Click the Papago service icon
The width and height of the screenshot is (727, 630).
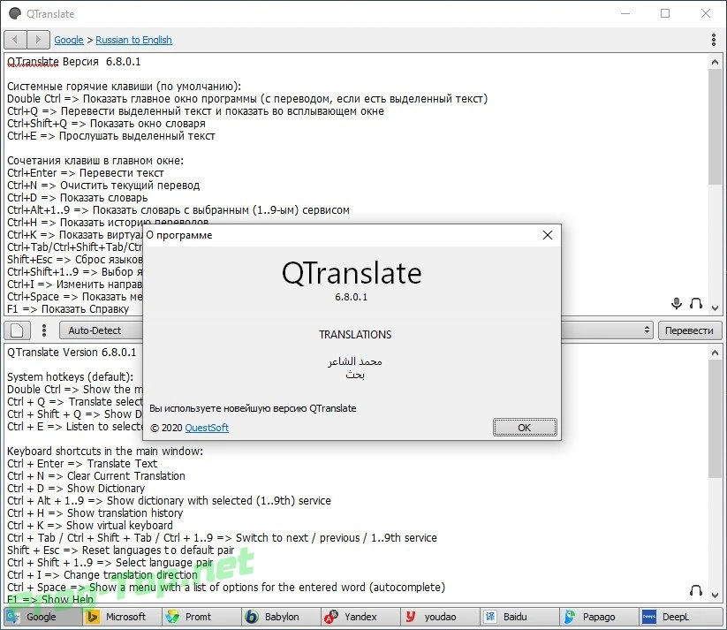(x=570, y=617)
